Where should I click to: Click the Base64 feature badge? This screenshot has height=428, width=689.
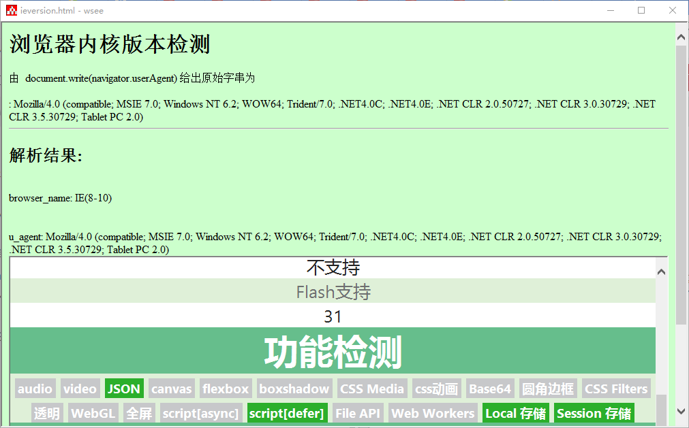489,389
